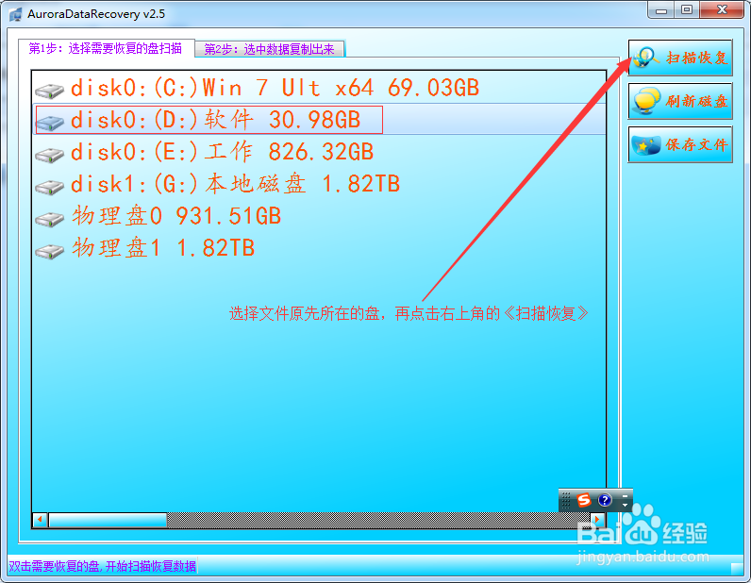751x583 pixels.
Task: Click the 保存文件 save file button
Action: 680,144
